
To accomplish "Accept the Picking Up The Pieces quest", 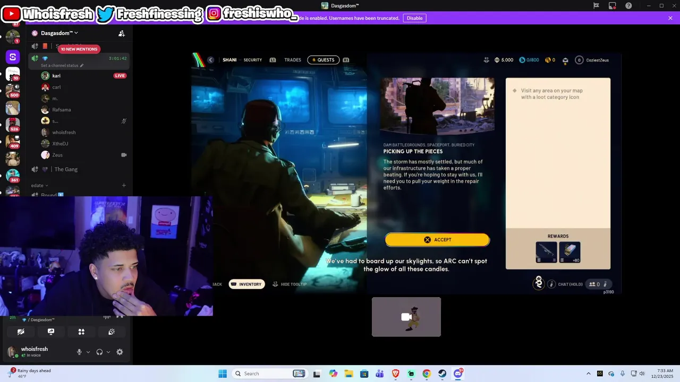I will pyautogui.click(x=437, y=240).
